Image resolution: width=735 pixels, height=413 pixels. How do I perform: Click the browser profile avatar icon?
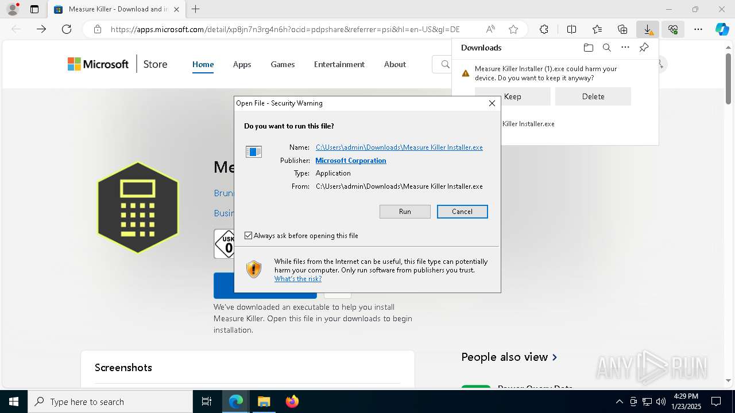(13, 9)
